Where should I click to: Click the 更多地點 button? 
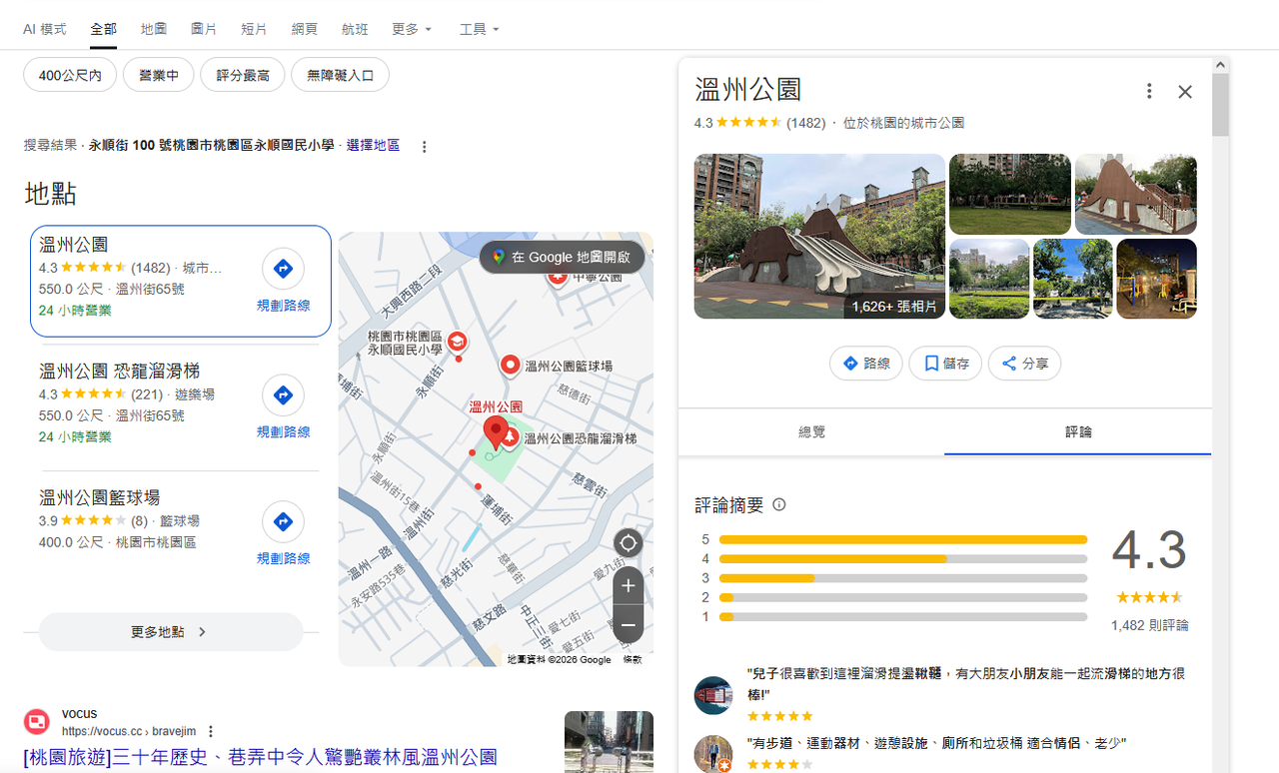(x=170, y=632)
